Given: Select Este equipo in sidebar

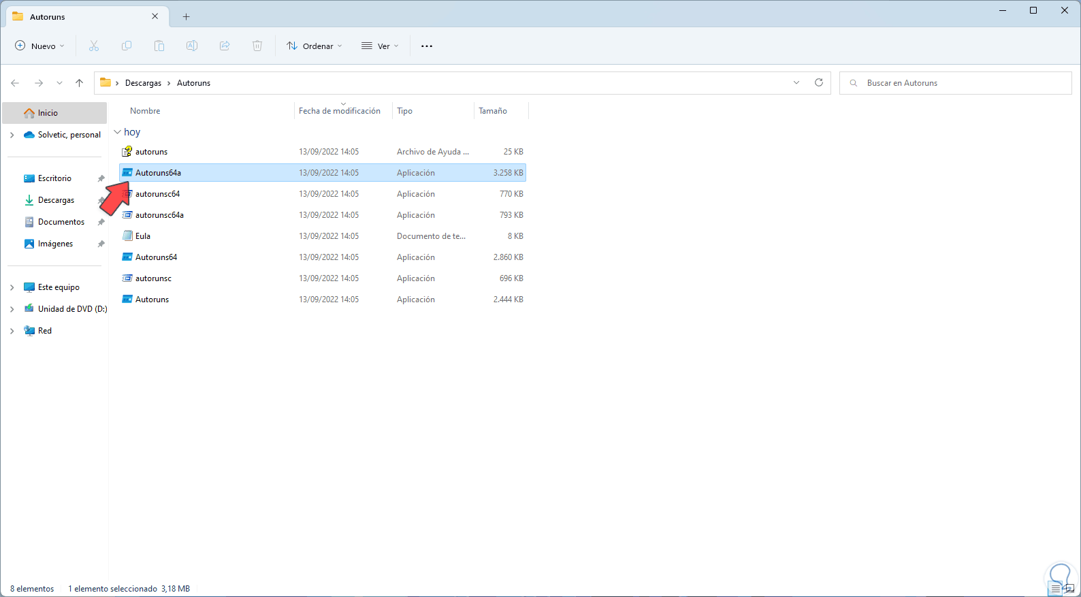Looking at the screenshot, I should click(59, 287).
